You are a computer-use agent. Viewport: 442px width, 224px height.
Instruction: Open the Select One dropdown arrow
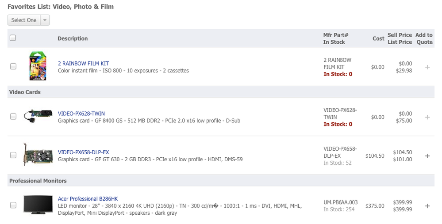[x=45, y=20]
